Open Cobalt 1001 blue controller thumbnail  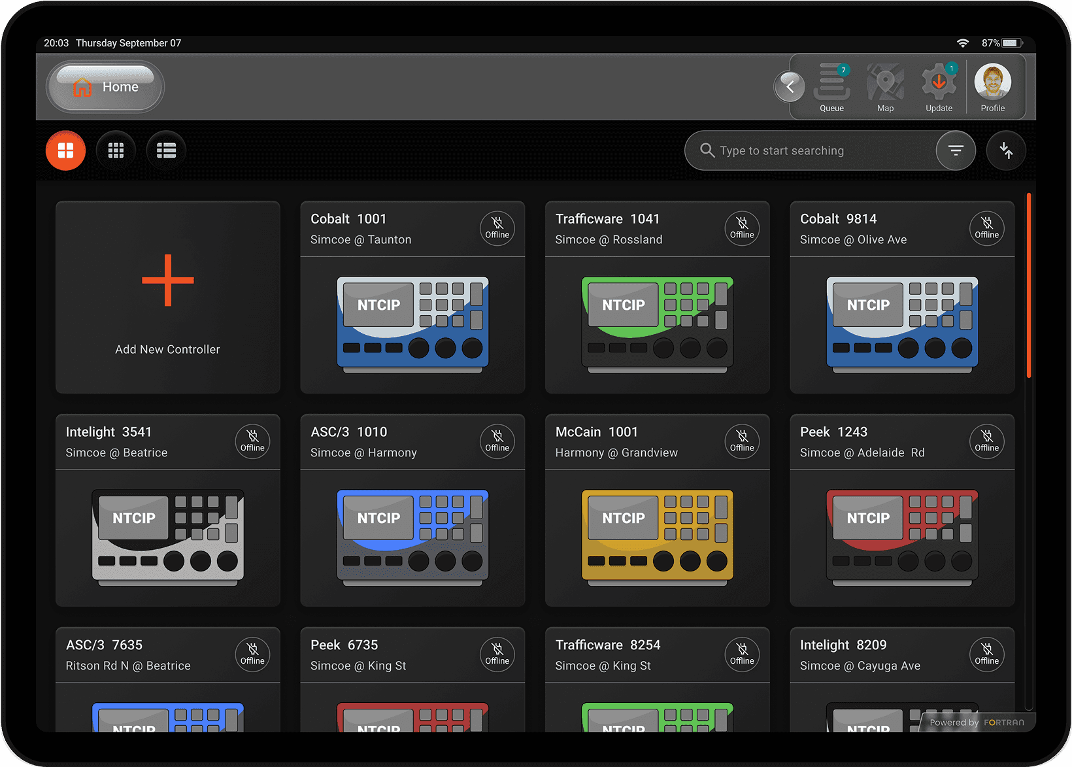(x=412, y=324)
